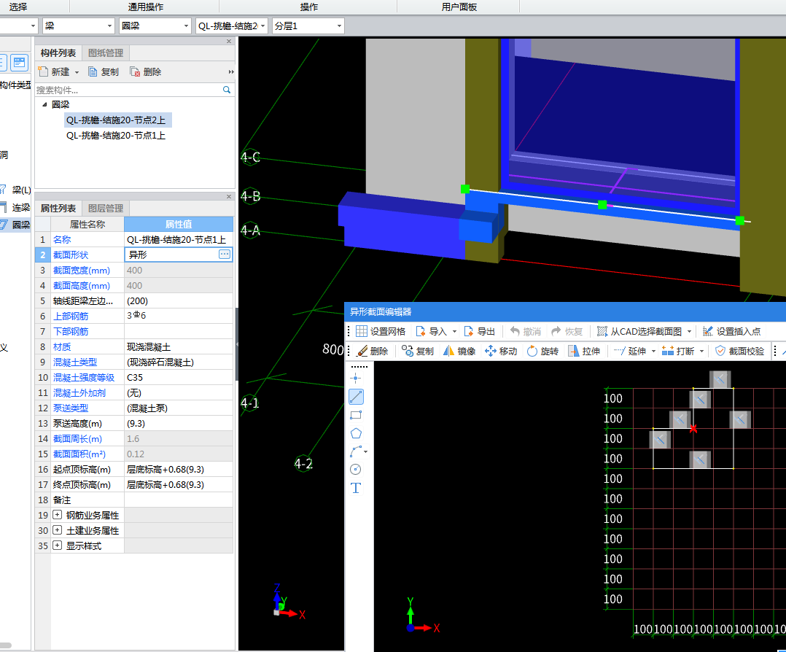Switch to the 属性列表 tab

[58, 208]
